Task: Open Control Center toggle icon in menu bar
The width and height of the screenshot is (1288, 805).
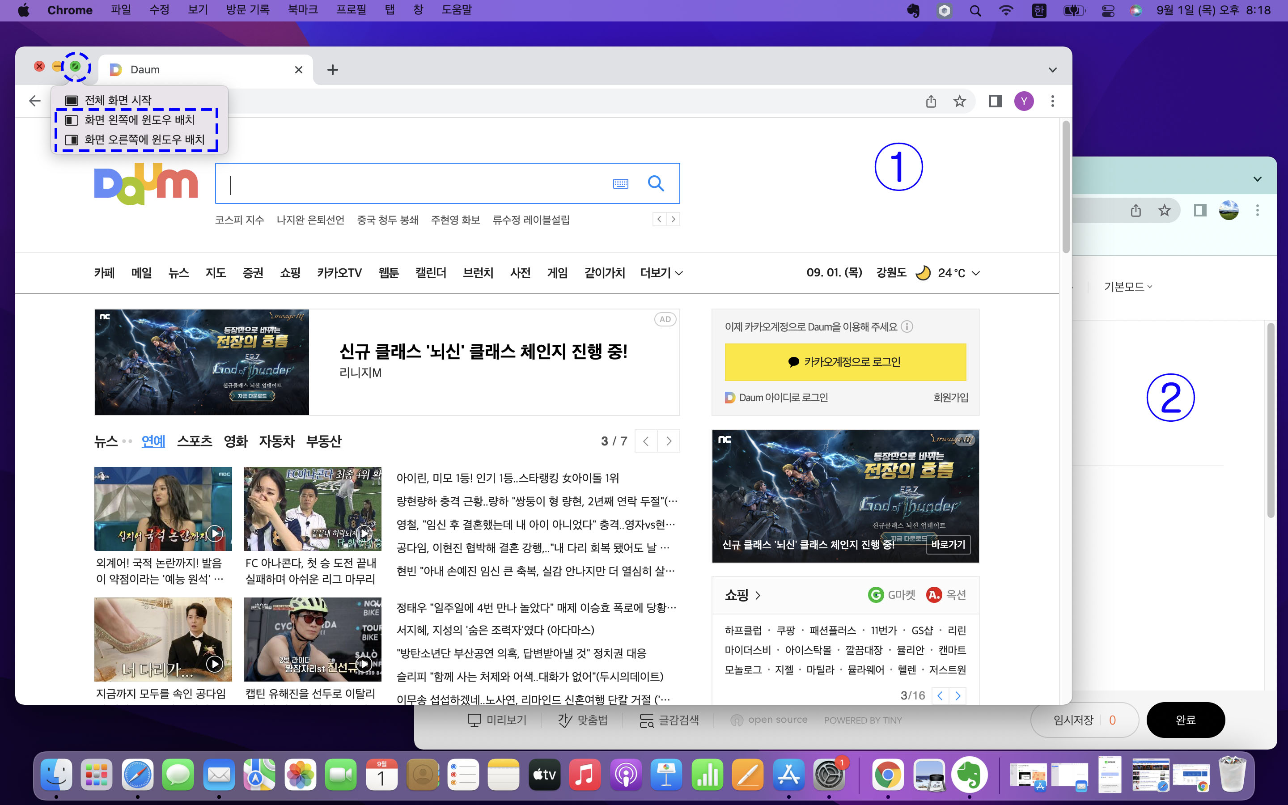Action: point(1108,11)
